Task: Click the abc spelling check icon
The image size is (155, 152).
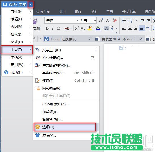Action: point(38,58)
